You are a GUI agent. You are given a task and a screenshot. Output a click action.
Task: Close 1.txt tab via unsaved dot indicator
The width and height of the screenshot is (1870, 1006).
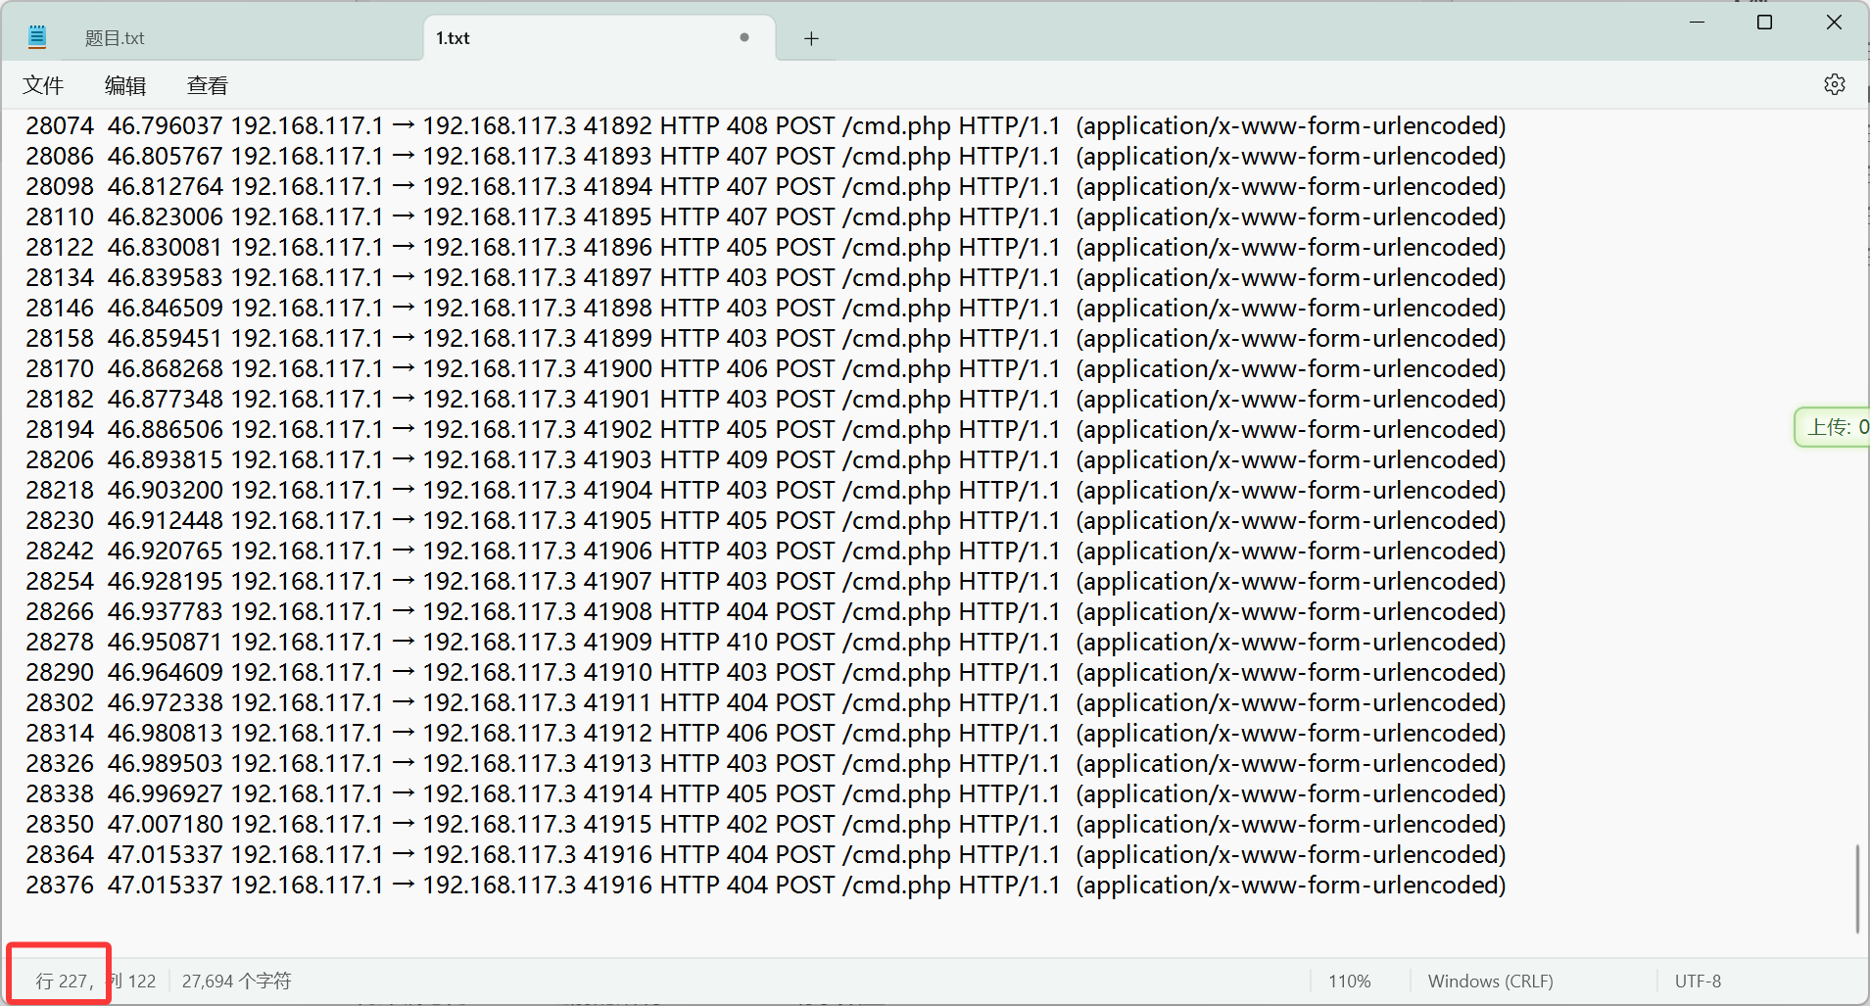744,38
